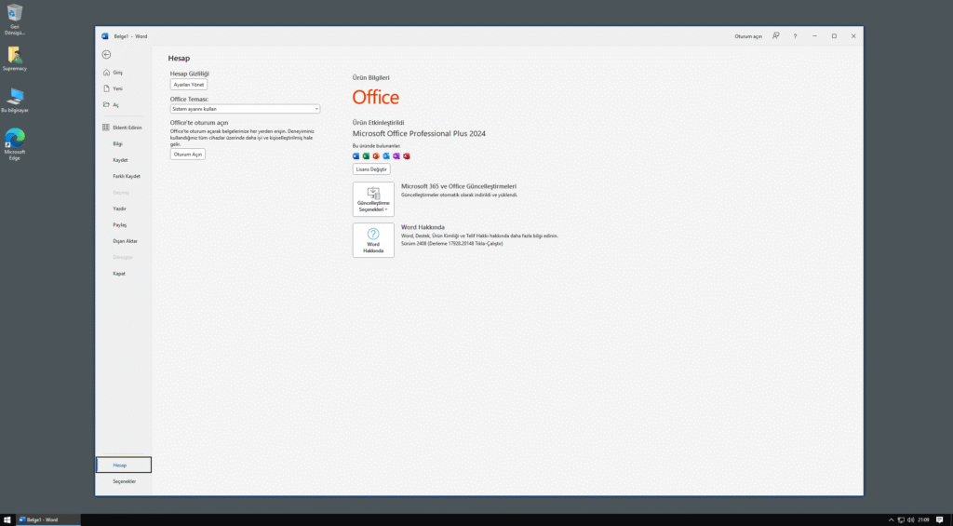Viewport: 953px width, 526px height.
Task: Click the taskbar clock showing 21:09
Action: pos(924,519)
